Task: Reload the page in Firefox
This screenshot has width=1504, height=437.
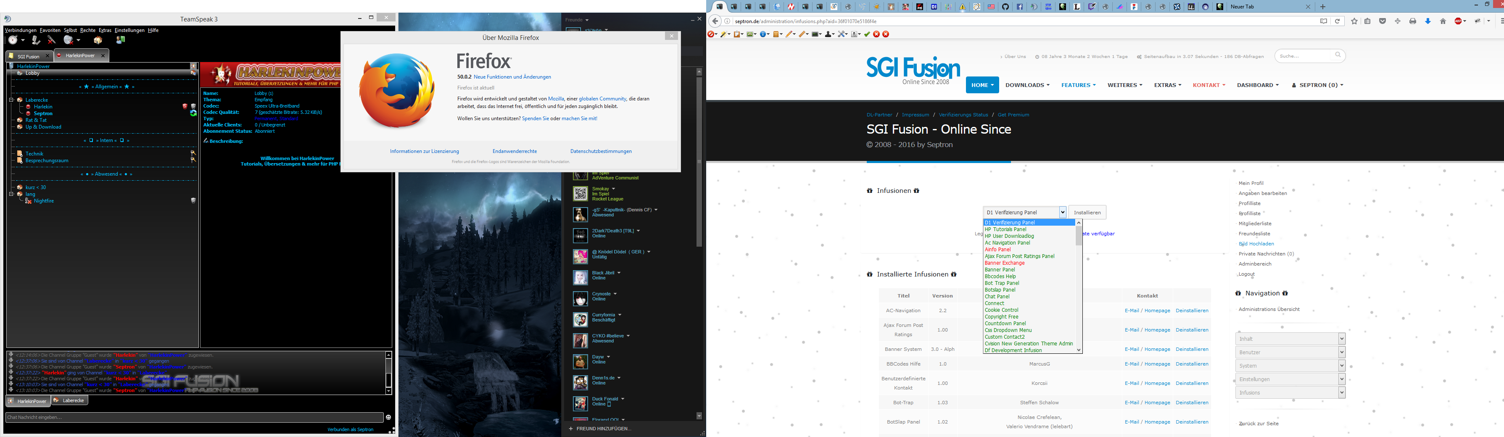Action: click(1338, 21)
